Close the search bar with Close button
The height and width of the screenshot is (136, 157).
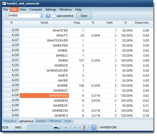[x=84, y=16]
